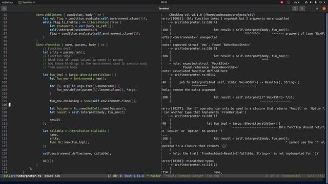Click the 64% scroll indicator in modeline
This screenshot has width=328, height=184.
(57, 176)
